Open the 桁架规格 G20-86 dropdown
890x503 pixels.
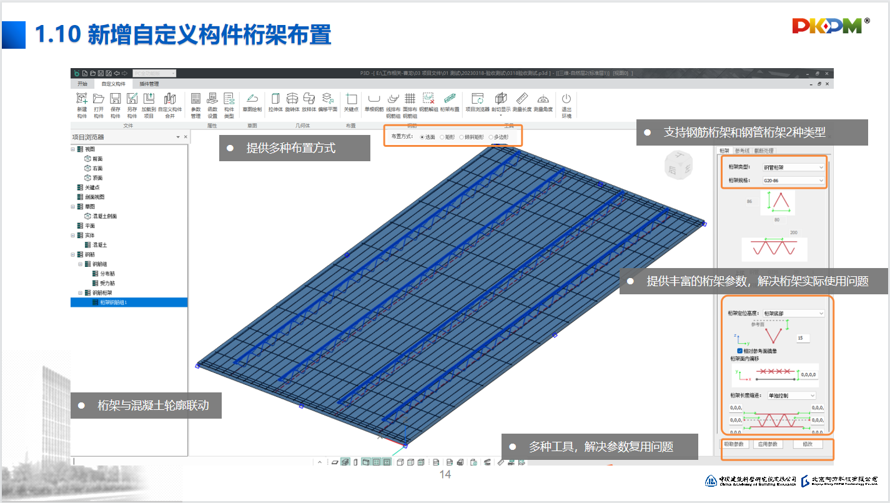[x=793, y=181]
